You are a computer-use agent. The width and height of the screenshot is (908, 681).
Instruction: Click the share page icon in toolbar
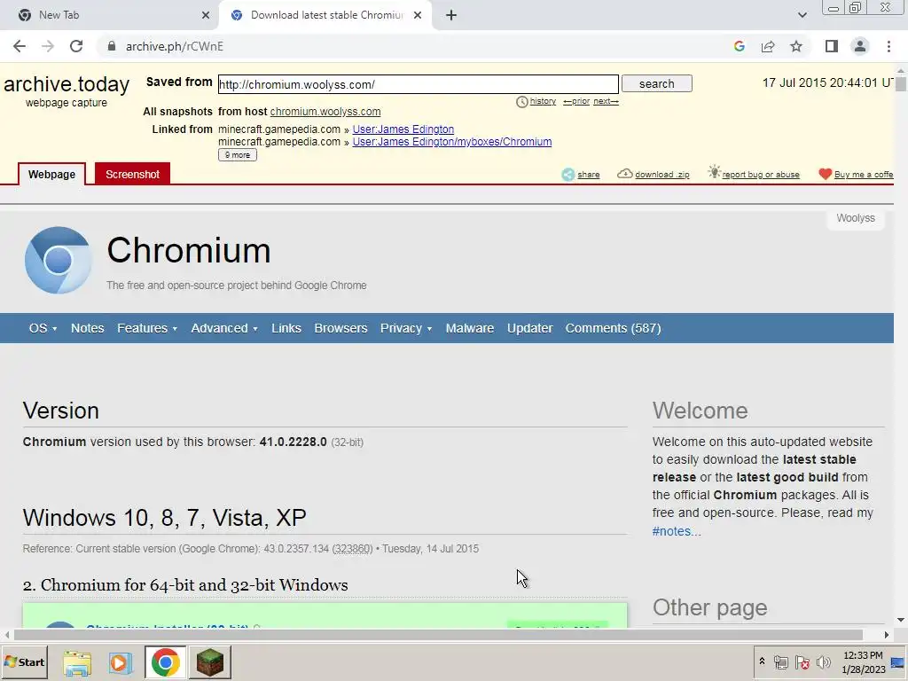click(x=768, y=46)
